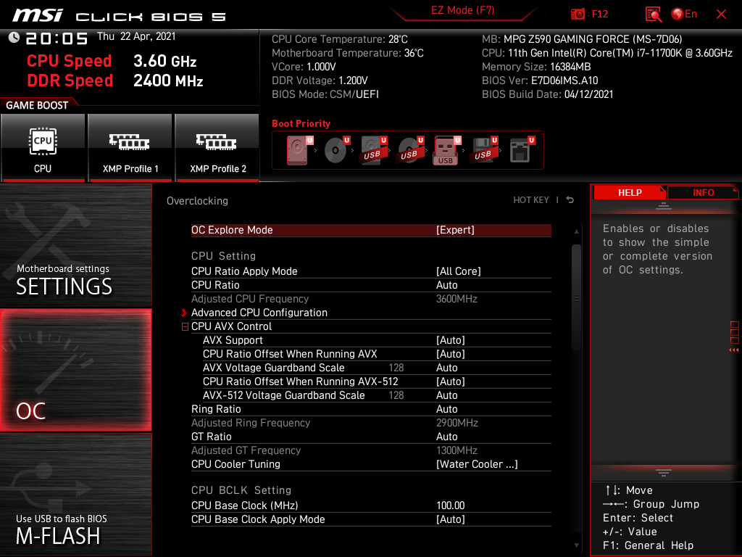Edit the CPU Ratio Auto value
Viewport: 742px width, 557px height.
[371, 285]
